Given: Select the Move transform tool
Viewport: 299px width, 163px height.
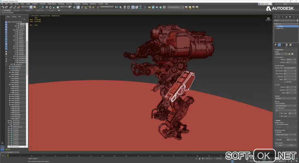Looking at the screenshot, I should pos(47,7).
